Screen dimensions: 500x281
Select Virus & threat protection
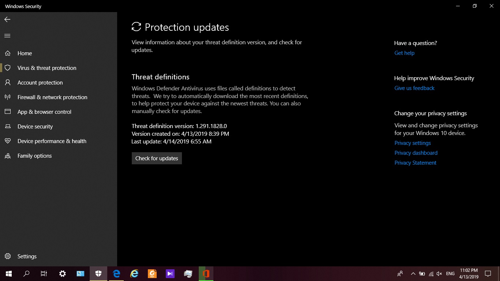tap(59, 68)
